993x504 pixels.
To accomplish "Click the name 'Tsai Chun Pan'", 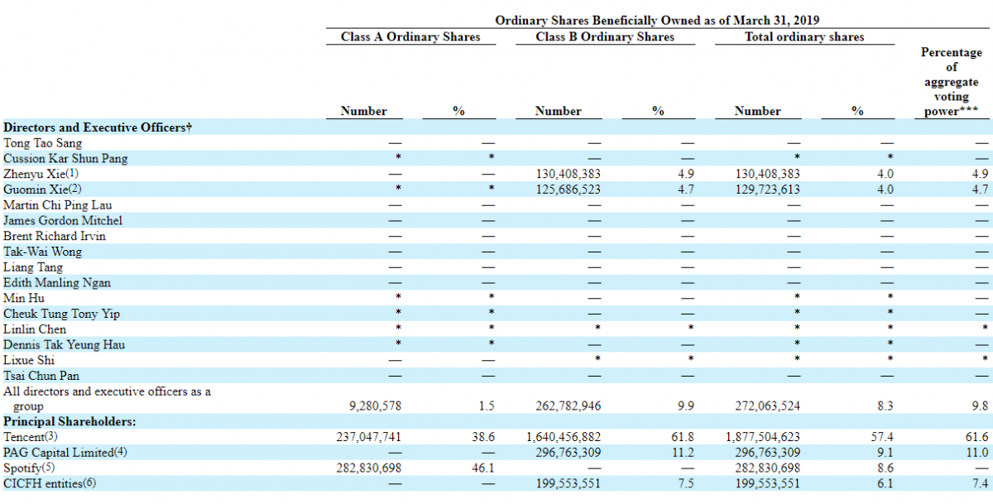I will point(41,376).
